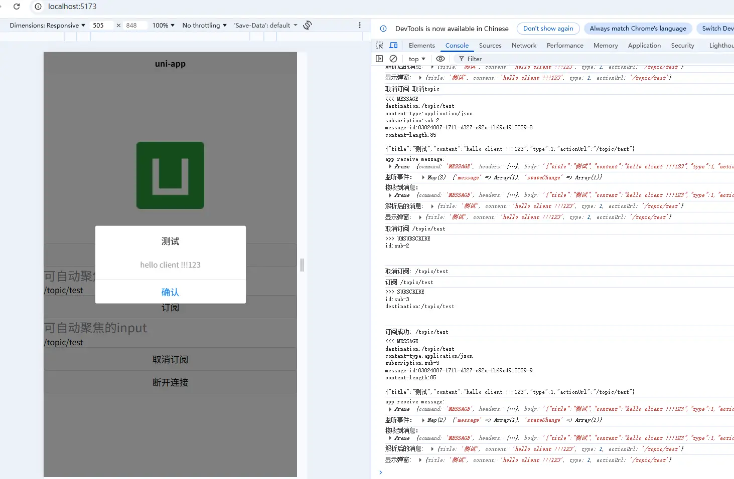Click the site information icon in address bar
734x479 pixels.
pos(38,7)
